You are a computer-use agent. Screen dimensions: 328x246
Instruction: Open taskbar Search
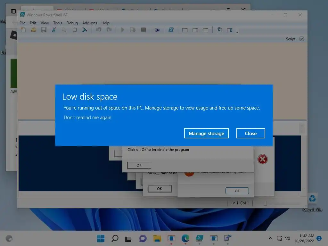pos(115,238)
